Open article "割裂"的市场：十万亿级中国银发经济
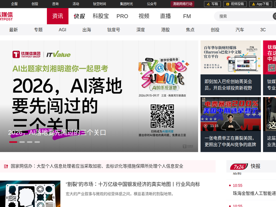This screenshot has width=276, height=207. pos(133,184)
